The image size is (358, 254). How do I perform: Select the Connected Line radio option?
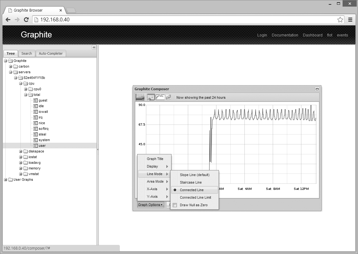(x=192, y=190)
